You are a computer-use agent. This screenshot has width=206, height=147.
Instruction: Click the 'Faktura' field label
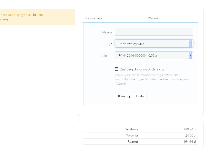pyautogui.click(x=107, y=56)
